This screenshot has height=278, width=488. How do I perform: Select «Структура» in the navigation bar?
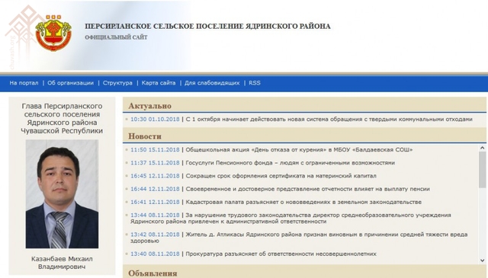[x=117, y=83]
